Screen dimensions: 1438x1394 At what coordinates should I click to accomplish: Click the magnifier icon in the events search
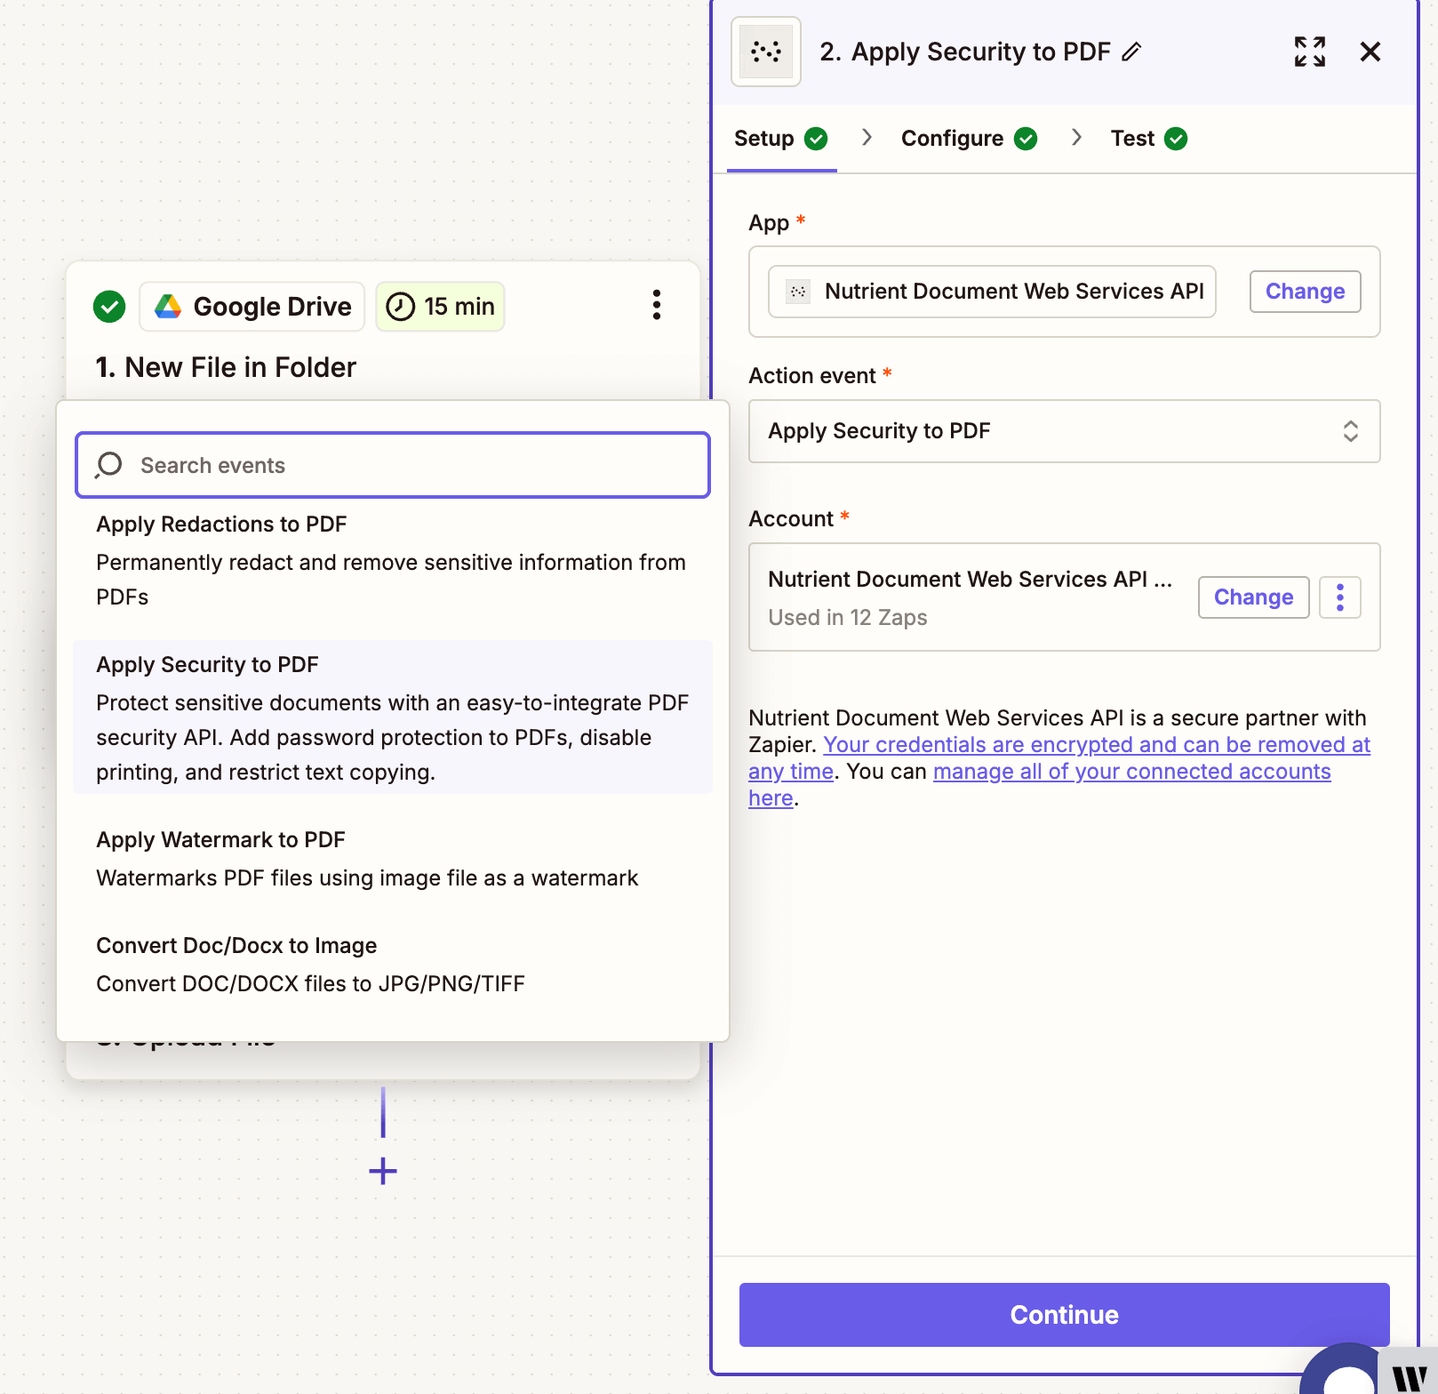[x=108, y=464]
